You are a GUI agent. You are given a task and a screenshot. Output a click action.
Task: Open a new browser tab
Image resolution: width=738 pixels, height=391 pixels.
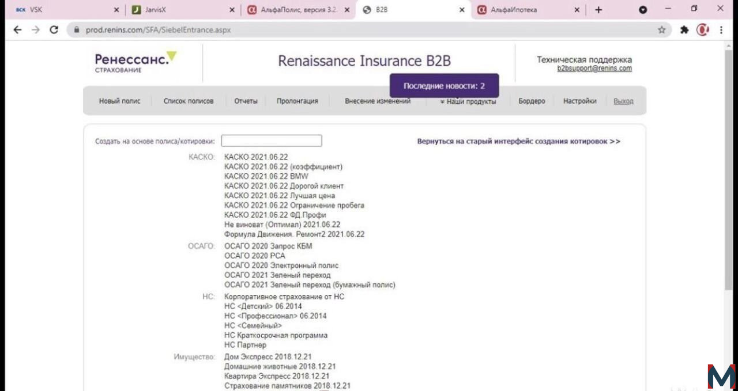[x=598, y=10]
